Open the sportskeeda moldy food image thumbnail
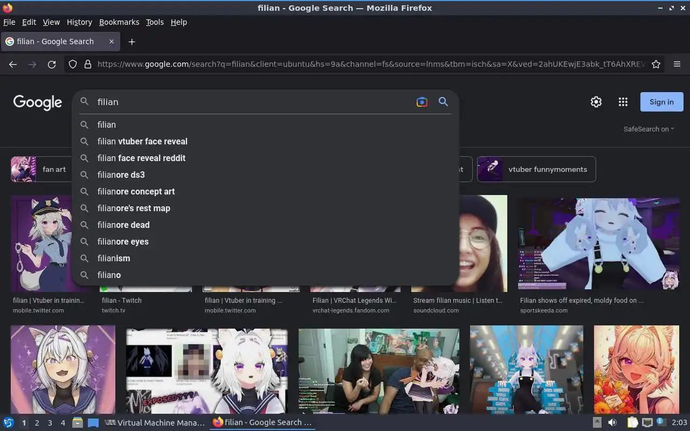 pos(598,244)
